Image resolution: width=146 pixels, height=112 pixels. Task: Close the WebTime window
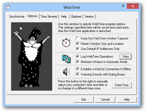point(133,6)
